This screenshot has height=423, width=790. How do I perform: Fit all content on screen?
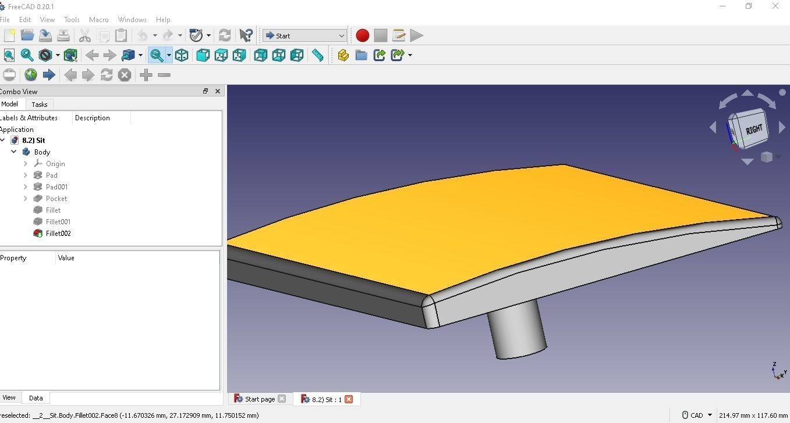coord(9,55)
